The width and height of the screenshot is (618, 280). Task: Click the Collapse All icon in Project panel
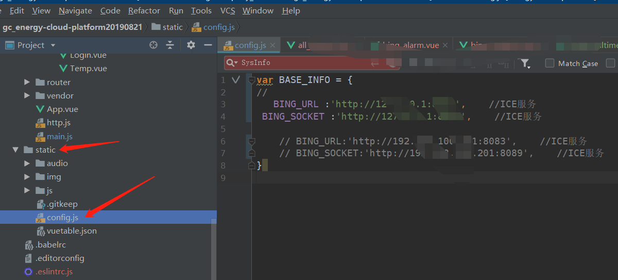coord(170,45)
